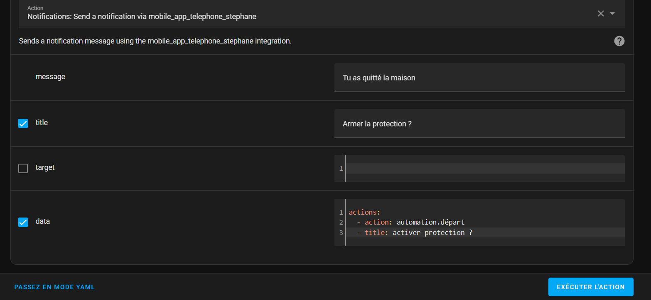
Task: Uncheck the data checkbox
Action: pos(23,222)
